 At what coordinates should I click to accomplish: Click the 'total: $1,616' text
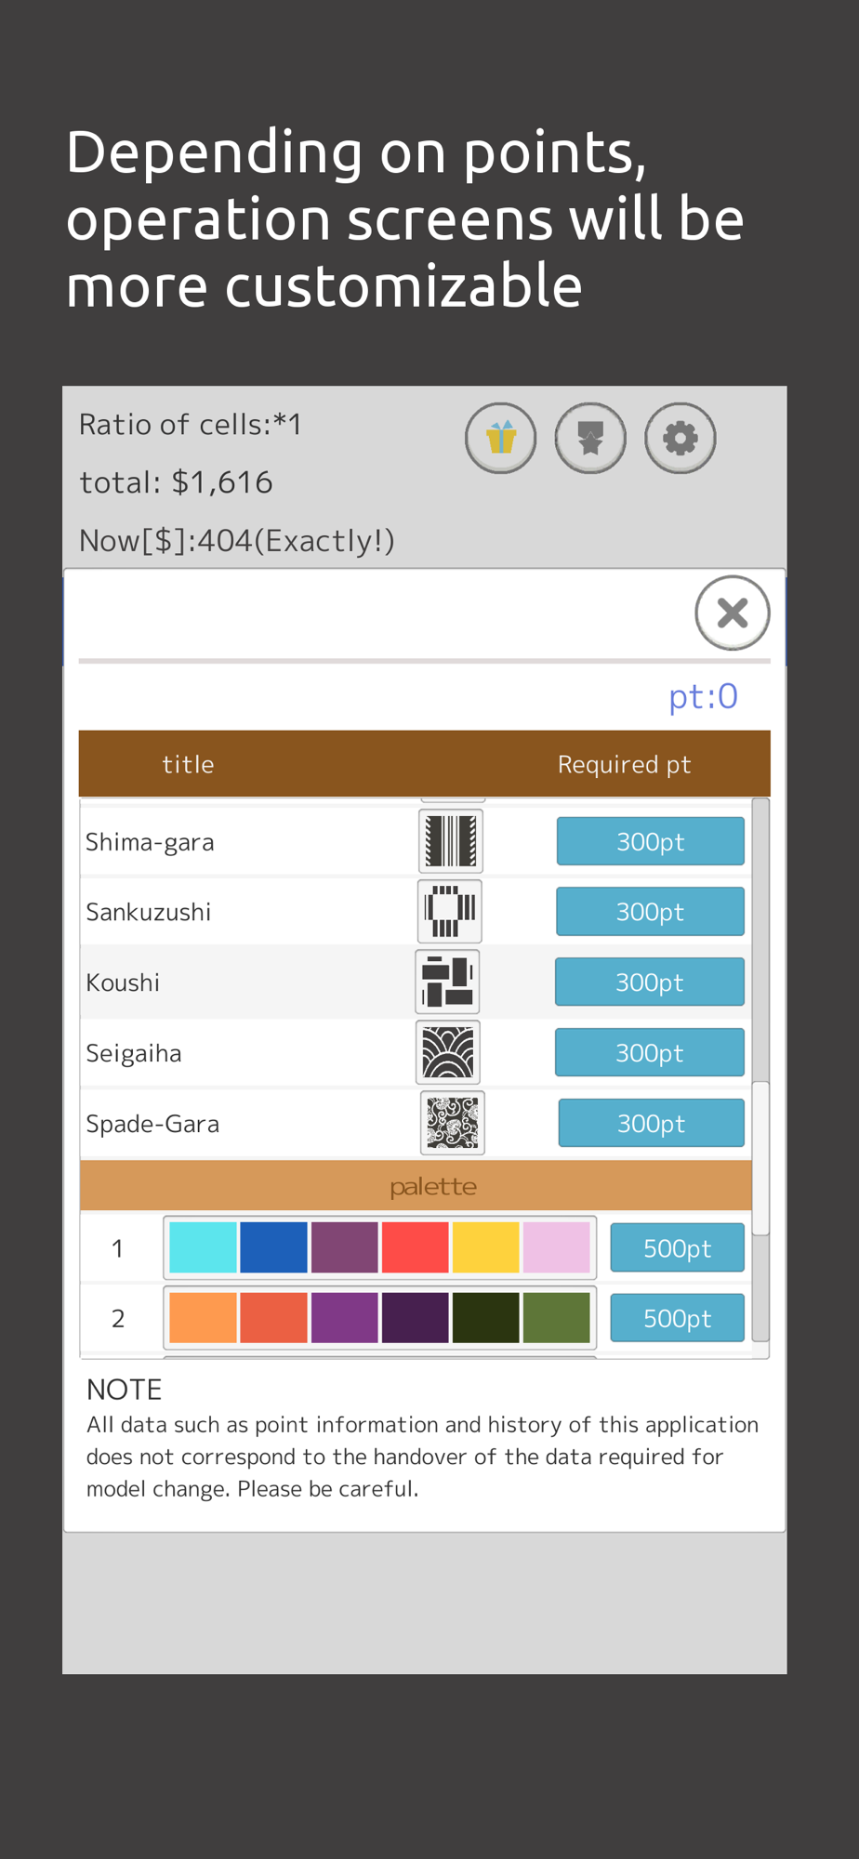click(176, 482)
